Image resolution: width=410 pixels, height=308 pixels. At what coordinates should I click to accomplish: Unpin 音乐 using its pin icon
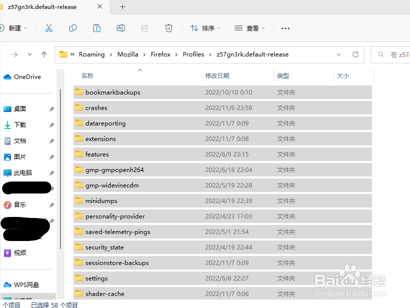tap(52, 205)
